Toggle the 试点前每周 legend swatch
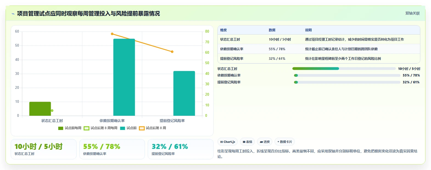The width and height of the screenshot is (431, 170). coord(61,128)
